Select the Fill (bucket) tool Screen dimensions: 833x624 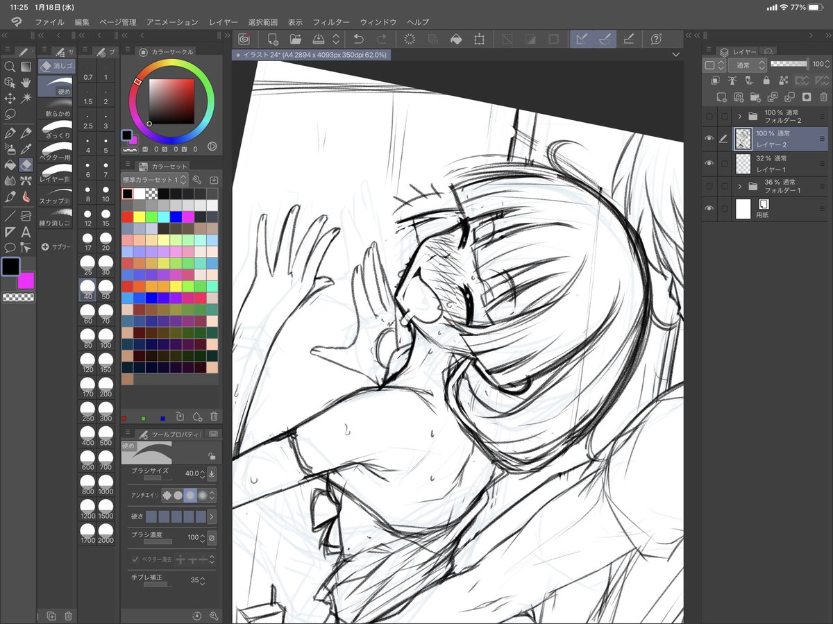[10, 165]
